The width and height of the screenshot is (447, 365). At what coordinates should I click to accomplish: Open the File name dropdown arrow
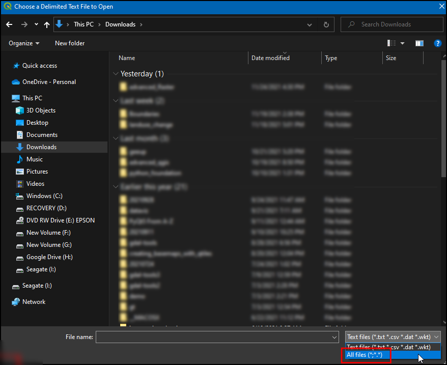(x=334, y=337)
